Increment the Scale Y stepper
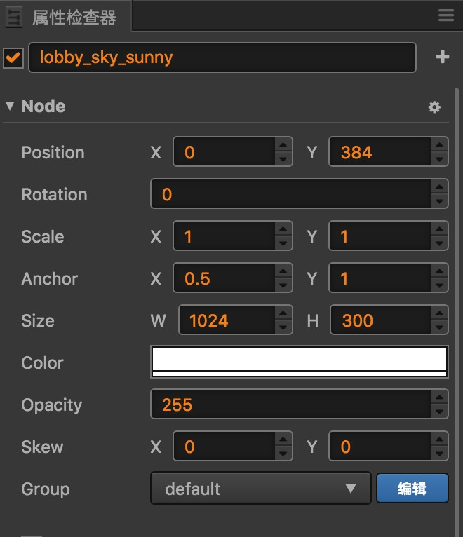The image size is (463, 537). (439, 230)
